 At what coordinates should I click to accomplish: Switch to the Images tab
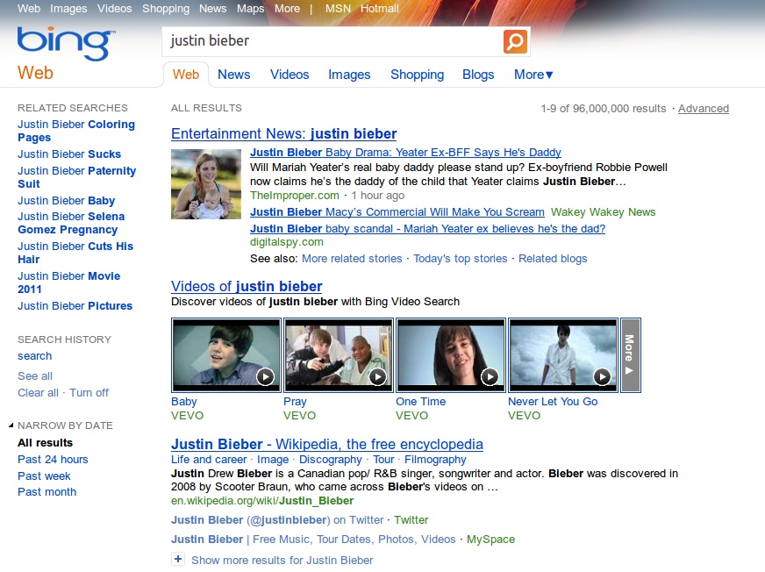[x=349, y=75]
